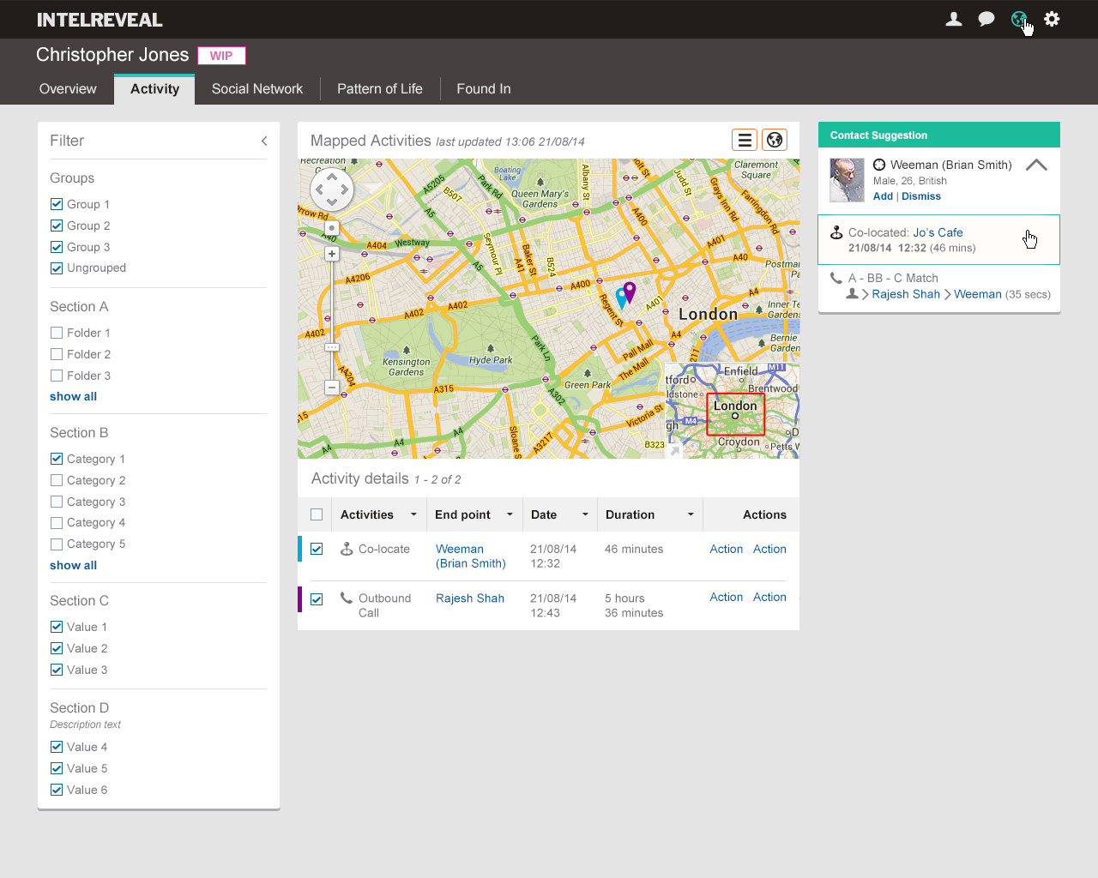Click the first Action link in Co-locate row

point(726,549)
